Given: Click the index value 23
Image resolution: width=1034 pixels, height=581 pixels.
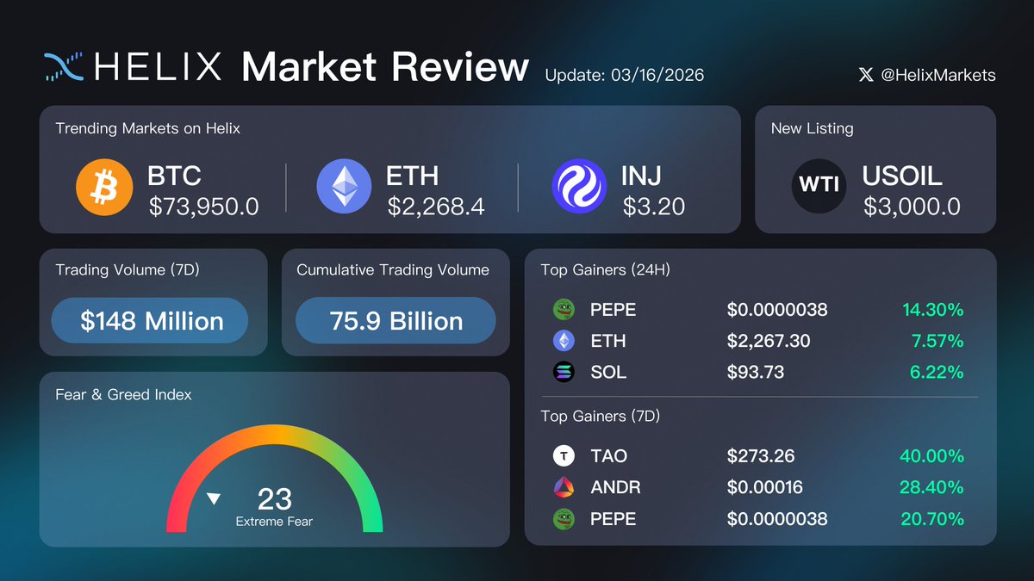Looking at the screenshot, I should pyautogui.click(x=275, y=498).
